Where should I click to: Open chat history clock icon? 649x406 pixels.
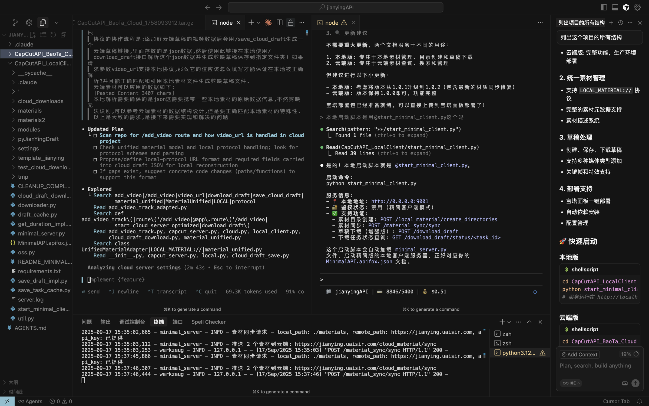(x=621, y=23)
